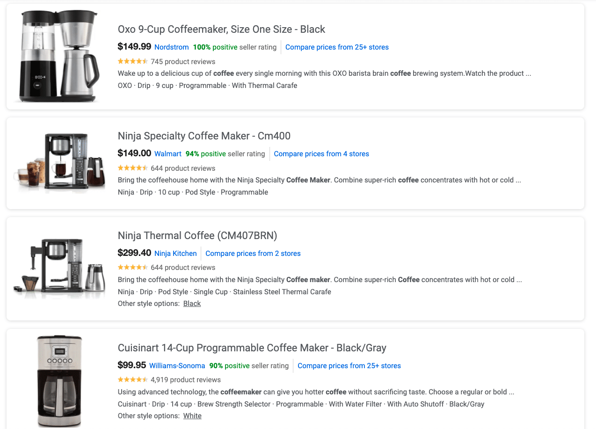The image size is (596, 429).
Task: Click the Ninja Specialty product image
Action: pyautogui.click(x=58, y=161)
